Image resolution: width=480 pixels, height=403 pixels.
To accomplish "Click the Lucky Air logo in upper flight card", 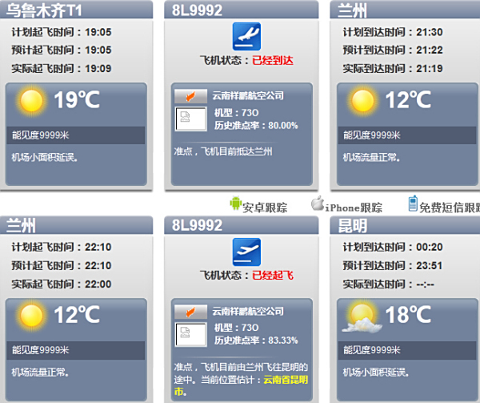I will coord(190,96).
